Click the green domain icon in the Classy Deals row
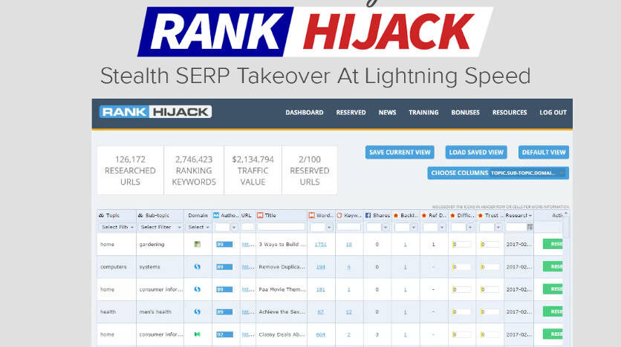Image resolution: width=621 pixels, height=347 pixels. [x=198, y=334]
